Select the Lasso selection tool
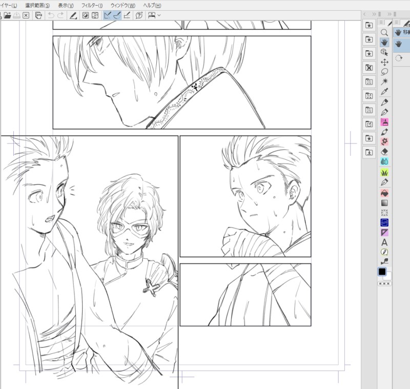The width and height of the screenshot is (410, 389). click(x=384, y=72)
